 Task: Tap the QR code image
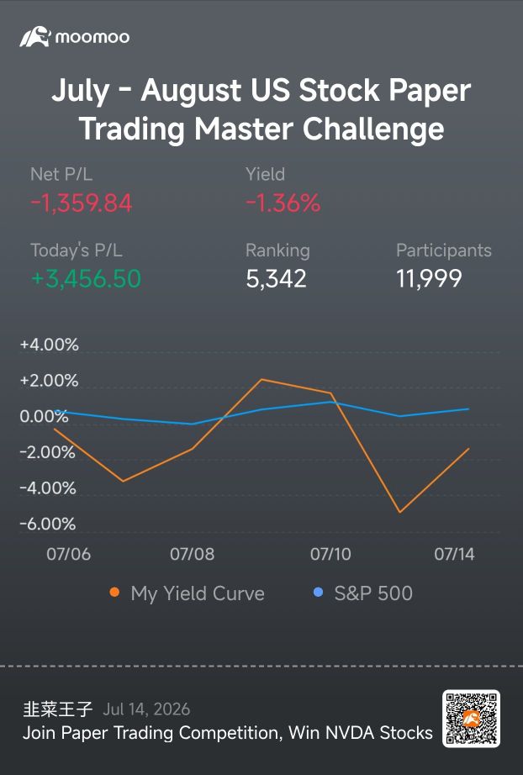tap(471, 719)
